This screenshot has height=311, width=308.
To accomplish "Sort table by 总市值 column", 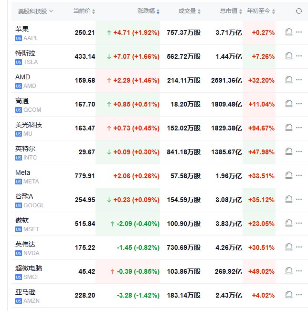I will pos(232,11).
